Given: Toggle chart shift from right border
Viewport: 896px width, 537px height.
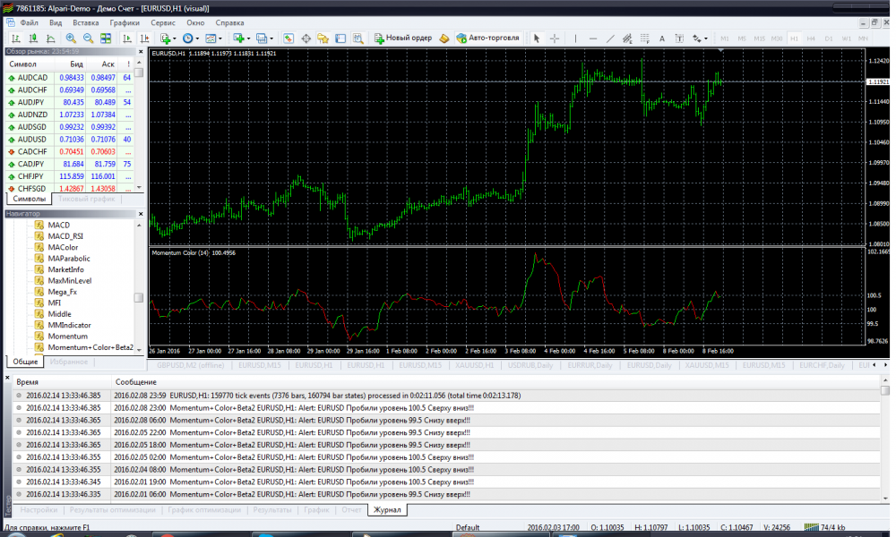Looking at the screenshot, I should pos(144,38).
